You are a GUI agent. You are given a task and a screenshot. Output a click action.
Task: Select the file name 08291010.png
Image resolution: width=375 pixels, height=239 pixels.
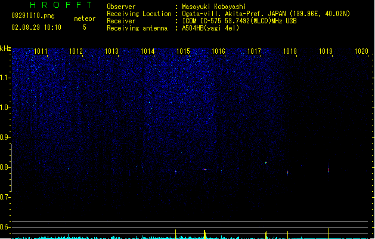[x=33, y=16]
